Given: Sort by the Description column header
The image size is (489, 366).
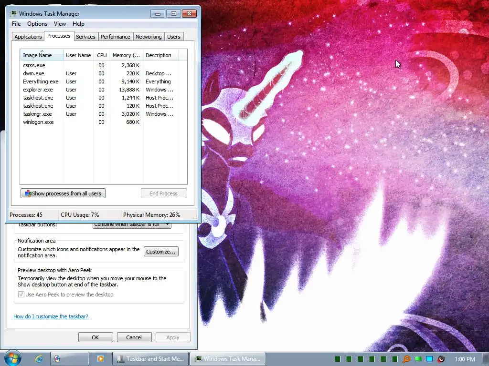Looking at the screenshot, I should (x=160, y=55).
